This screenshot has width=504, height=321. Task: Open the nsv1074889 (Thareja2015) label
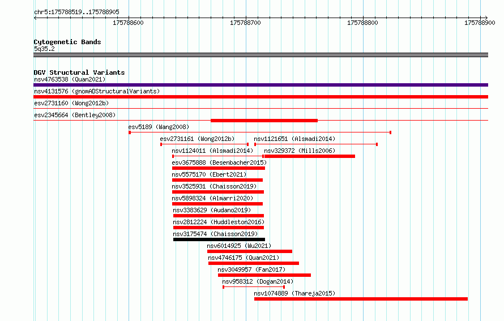tap(294, 293)
